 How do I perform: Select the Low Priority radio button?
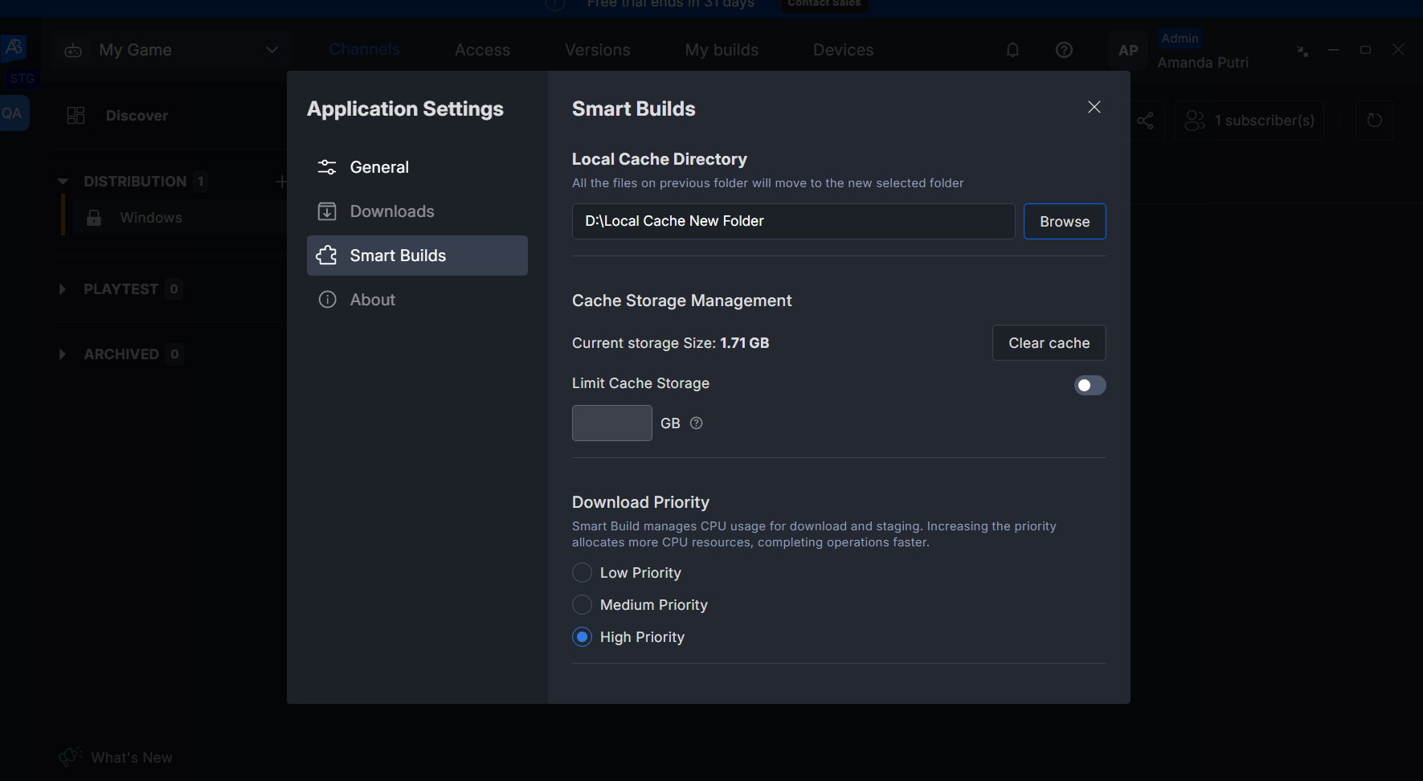pos(582,573)
